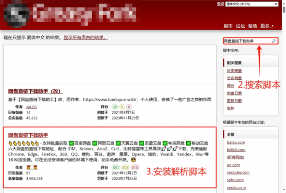Viewport: 286px width, 193px height.
Task: Click the 移动云盘 green checkmark emoji
Action: (188, 143)
